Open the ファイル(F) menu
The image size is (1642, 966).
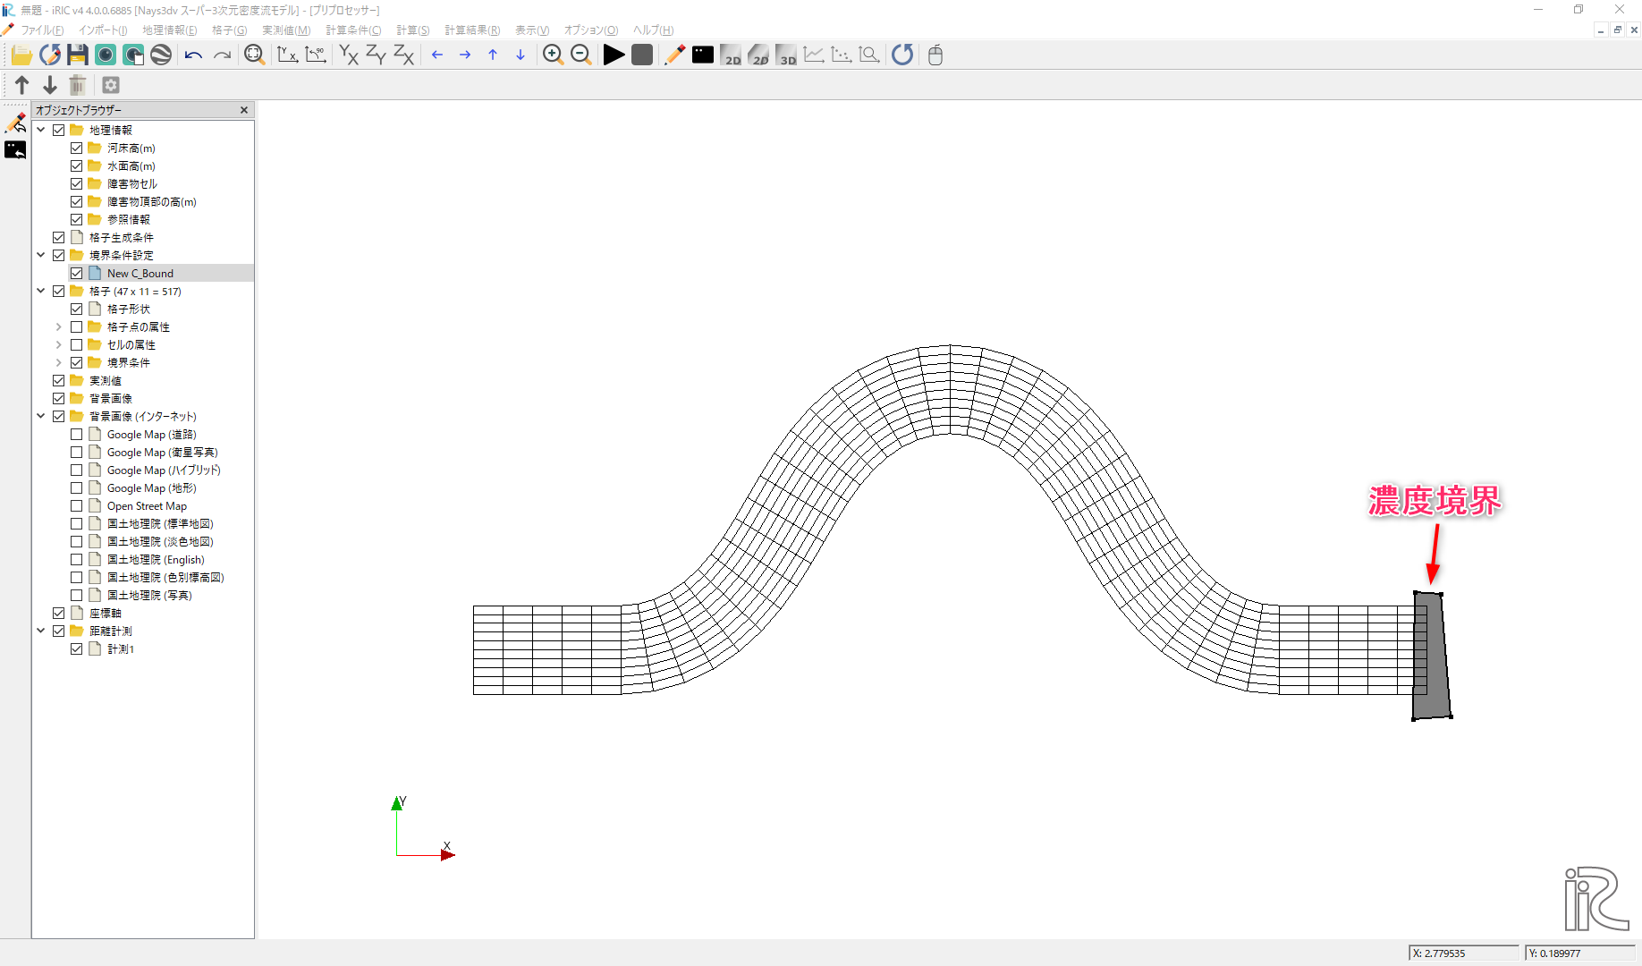pos(42,30)
